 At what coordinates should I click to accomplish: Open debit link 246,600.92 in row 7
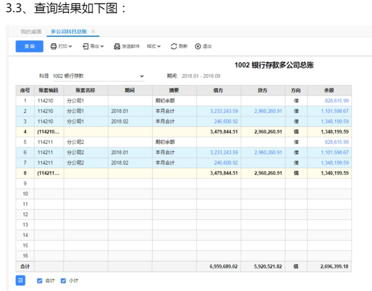pyautogui.click(x=226, y=163)
